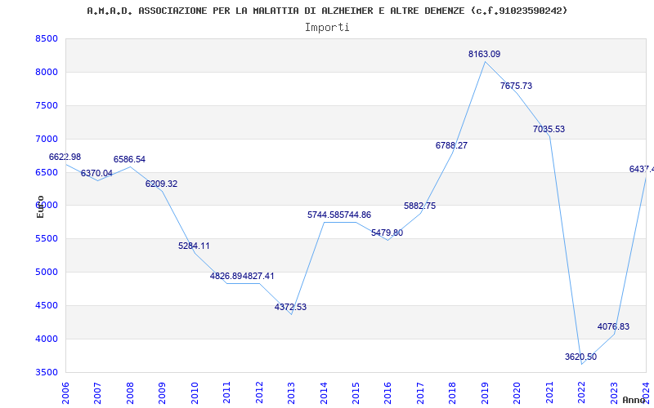Click data label 4076.83
Image resolution: width=654 pixels, height=408 pixels.
coord(614,326)
